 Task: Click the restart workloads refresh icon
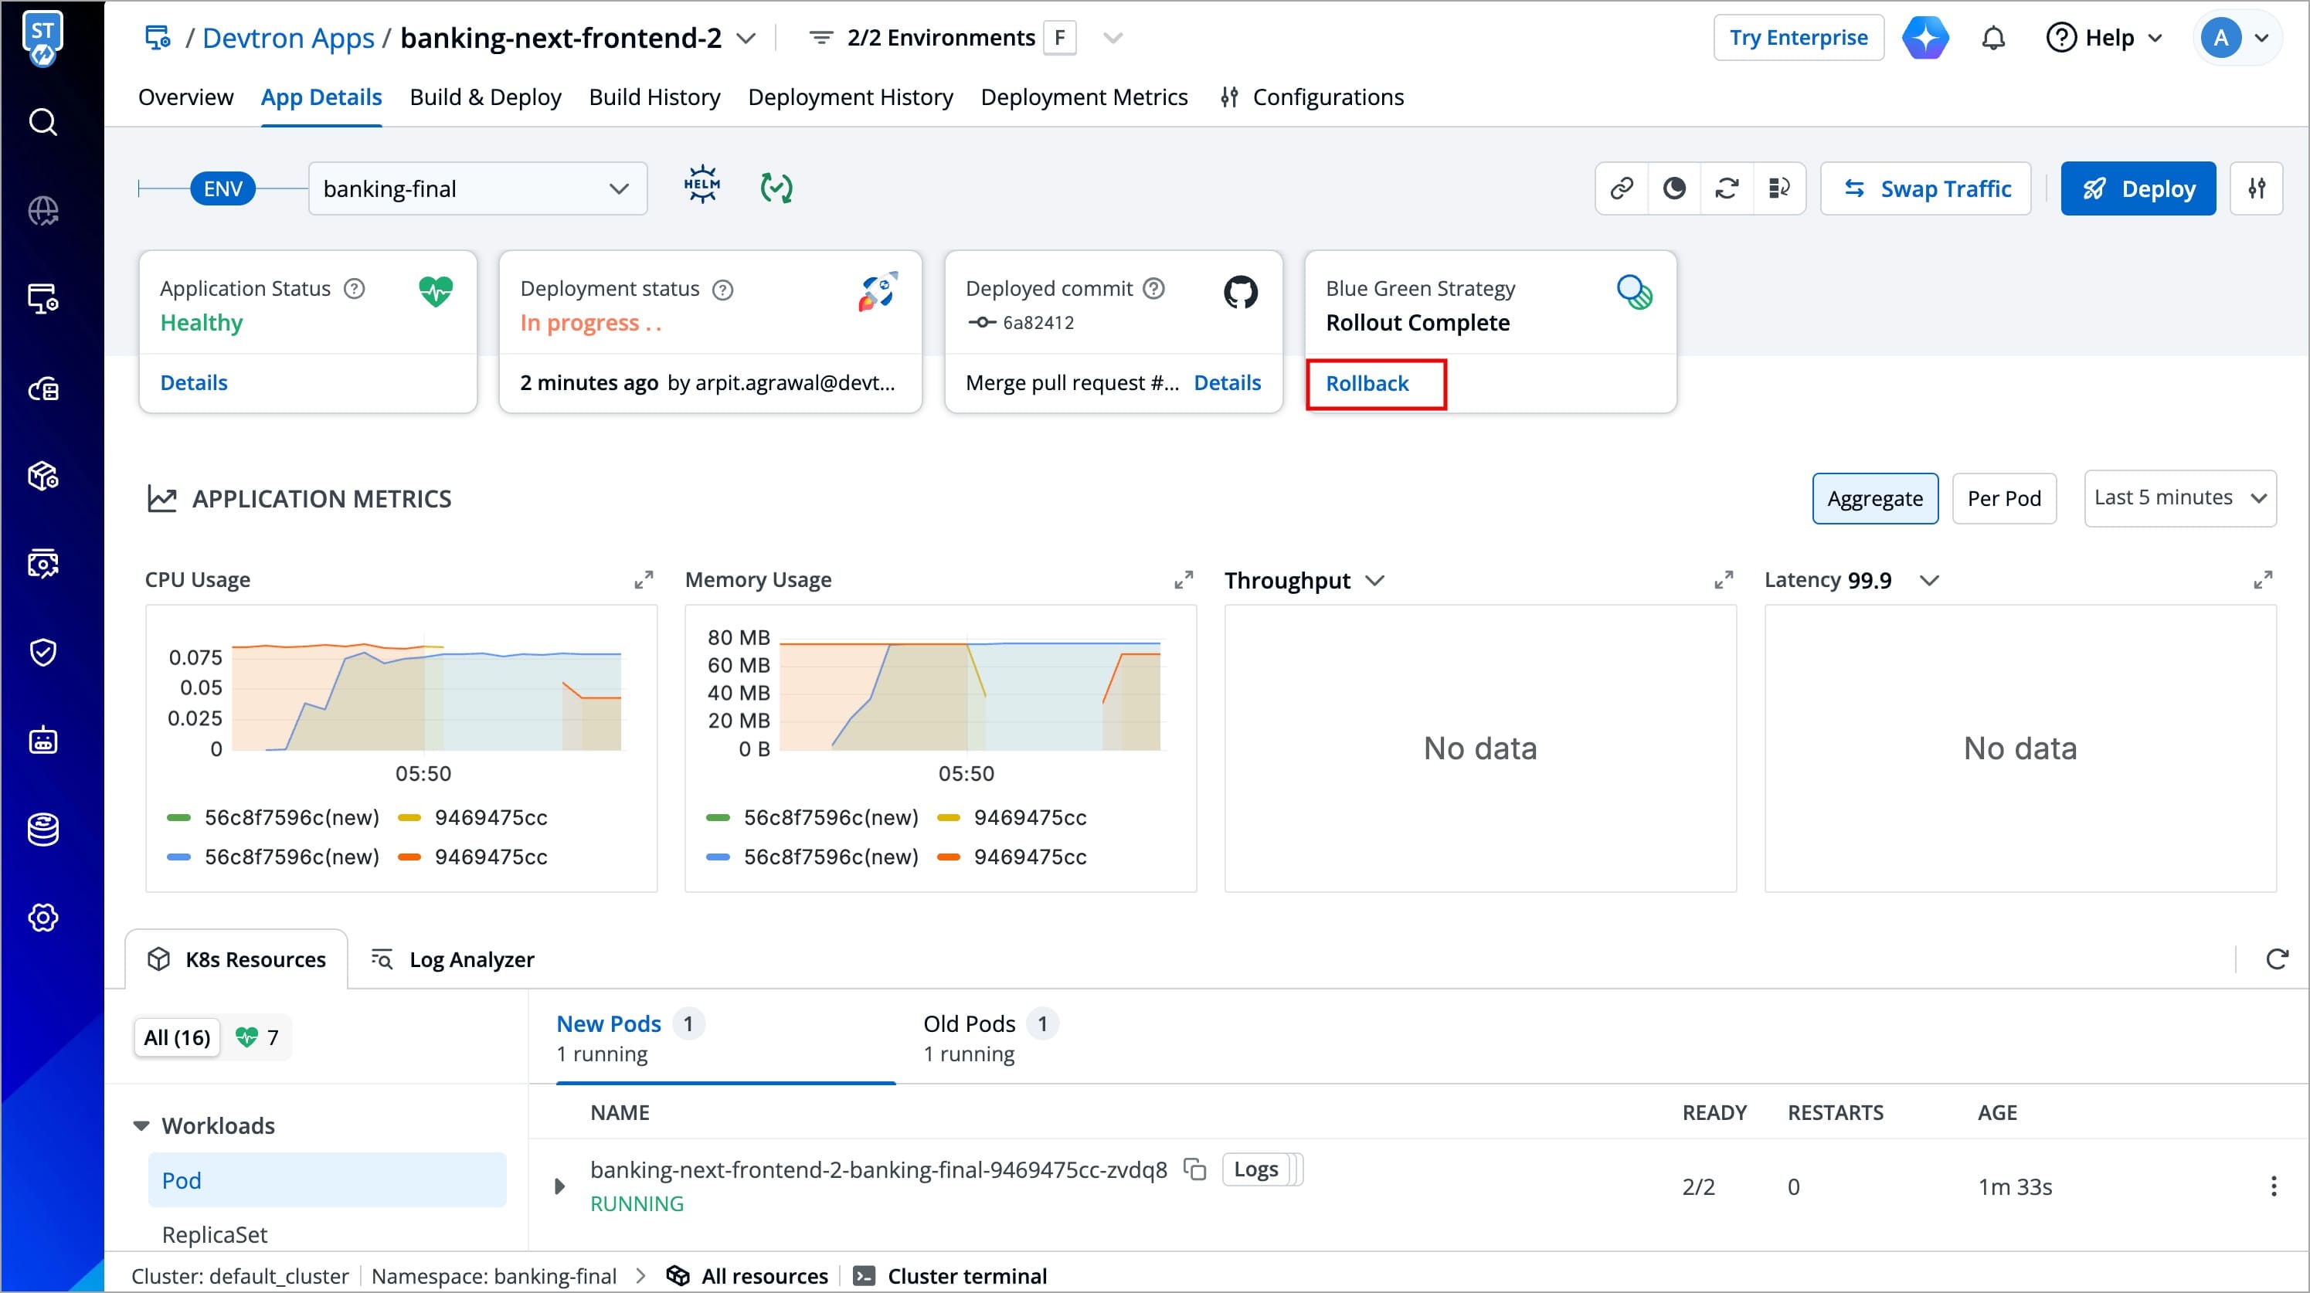coord(1726,188)
